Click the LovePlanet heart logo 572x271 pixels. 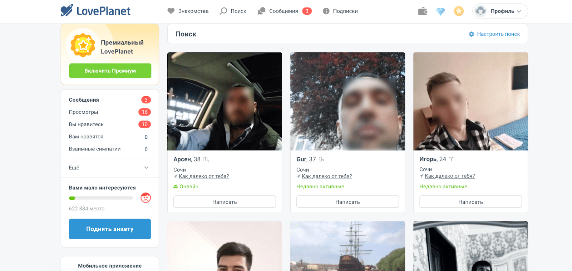click(67, 11)
